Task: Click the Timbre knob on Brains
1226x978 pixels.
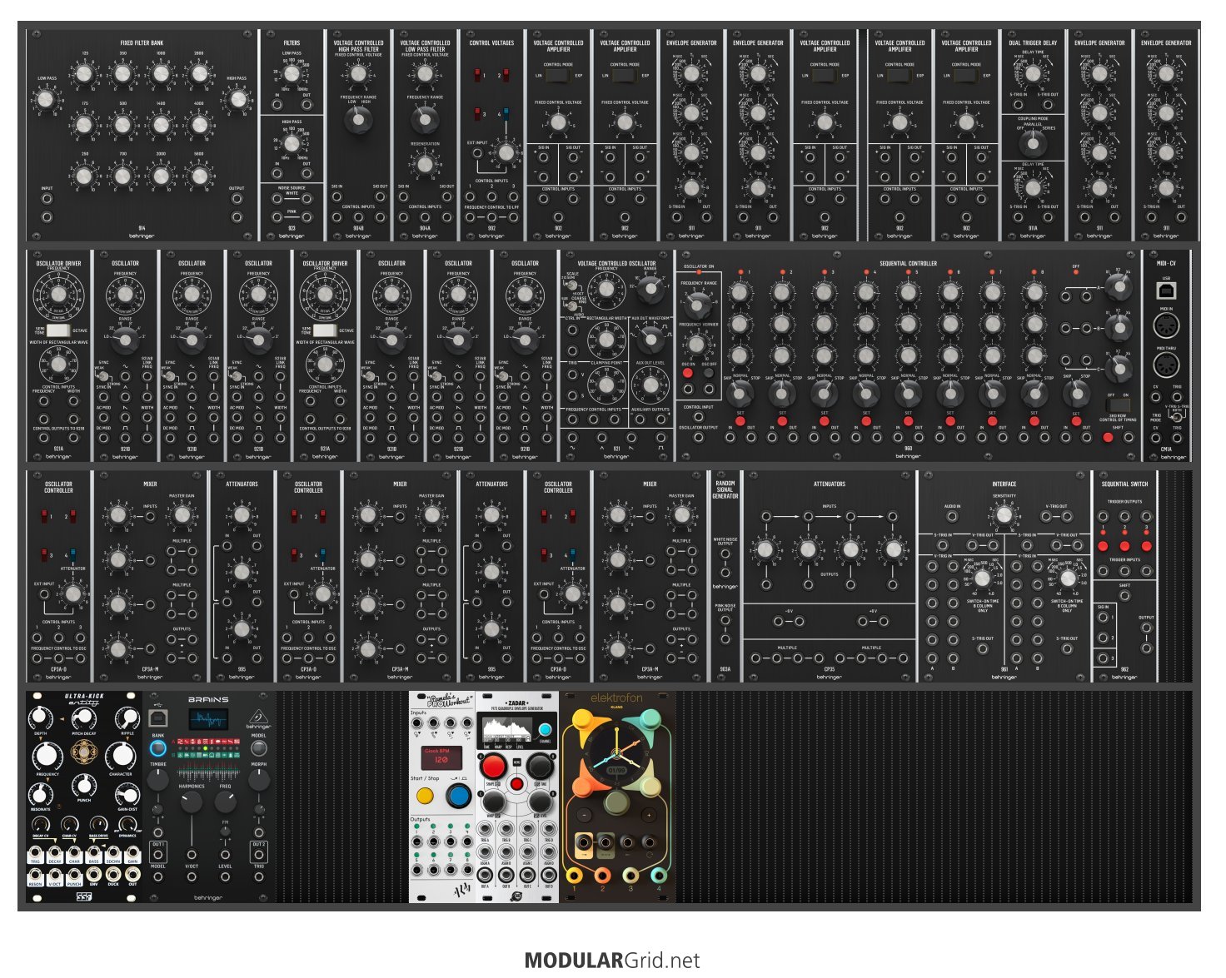Action: 157,781
